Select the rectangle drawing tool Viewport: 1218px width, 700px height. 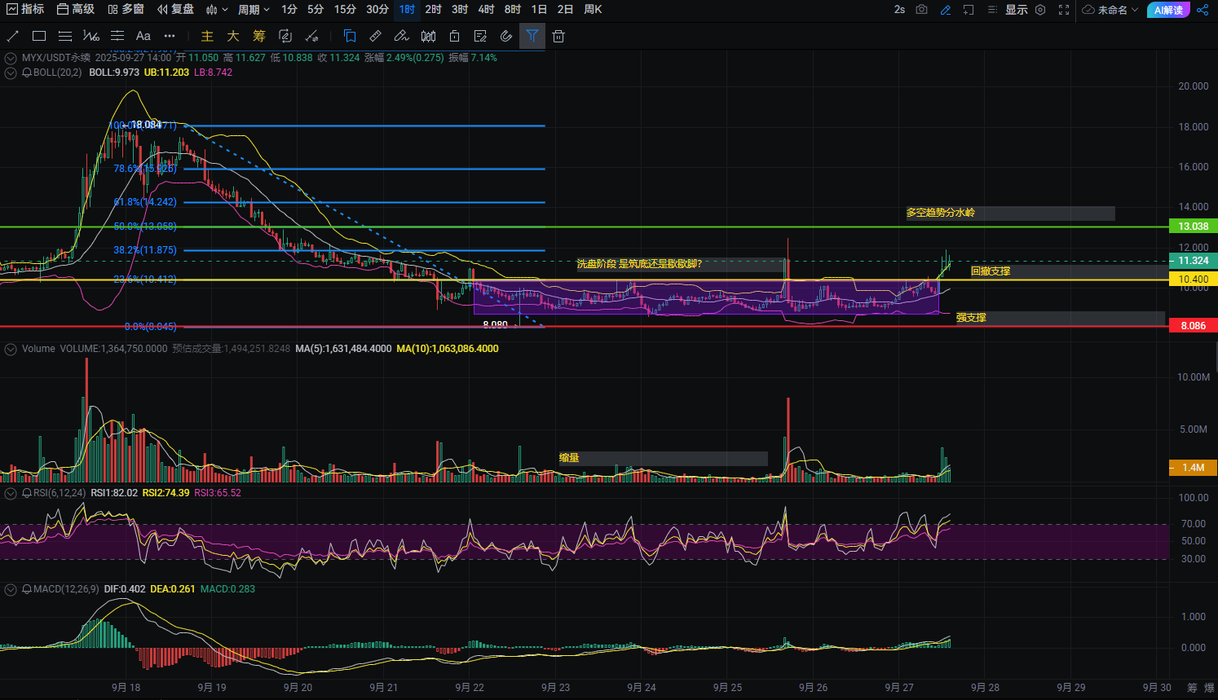(39, 36)
